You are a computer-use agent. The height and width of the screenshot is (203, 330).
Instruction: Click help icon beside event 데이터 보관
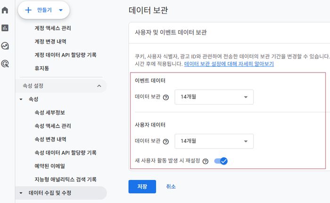pyautogui.click(x=166, y=97)
